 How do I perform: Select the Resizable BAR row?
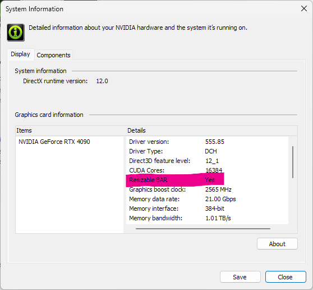[x=207, y=180]
